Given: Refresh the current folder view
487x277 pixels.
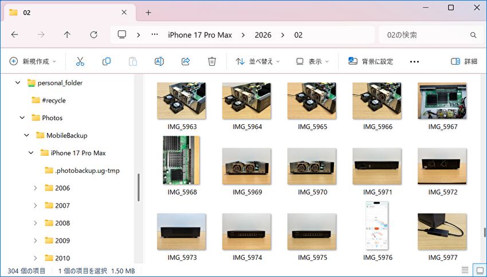Looking at the screenshot, I should [x=93, y=35].
